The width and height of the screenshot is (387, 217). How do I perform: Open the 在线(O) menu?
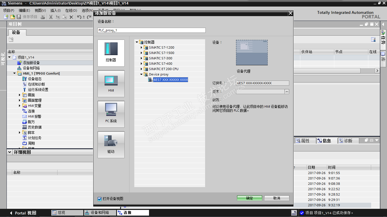(x=71, y=10)
